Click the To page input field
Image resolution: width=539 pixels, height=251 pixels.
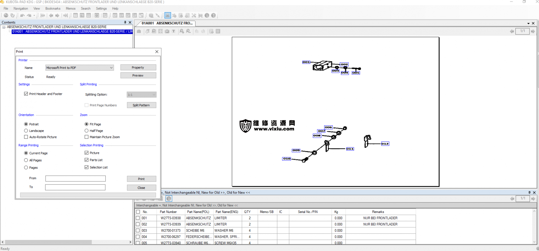(x=75, y=187)
